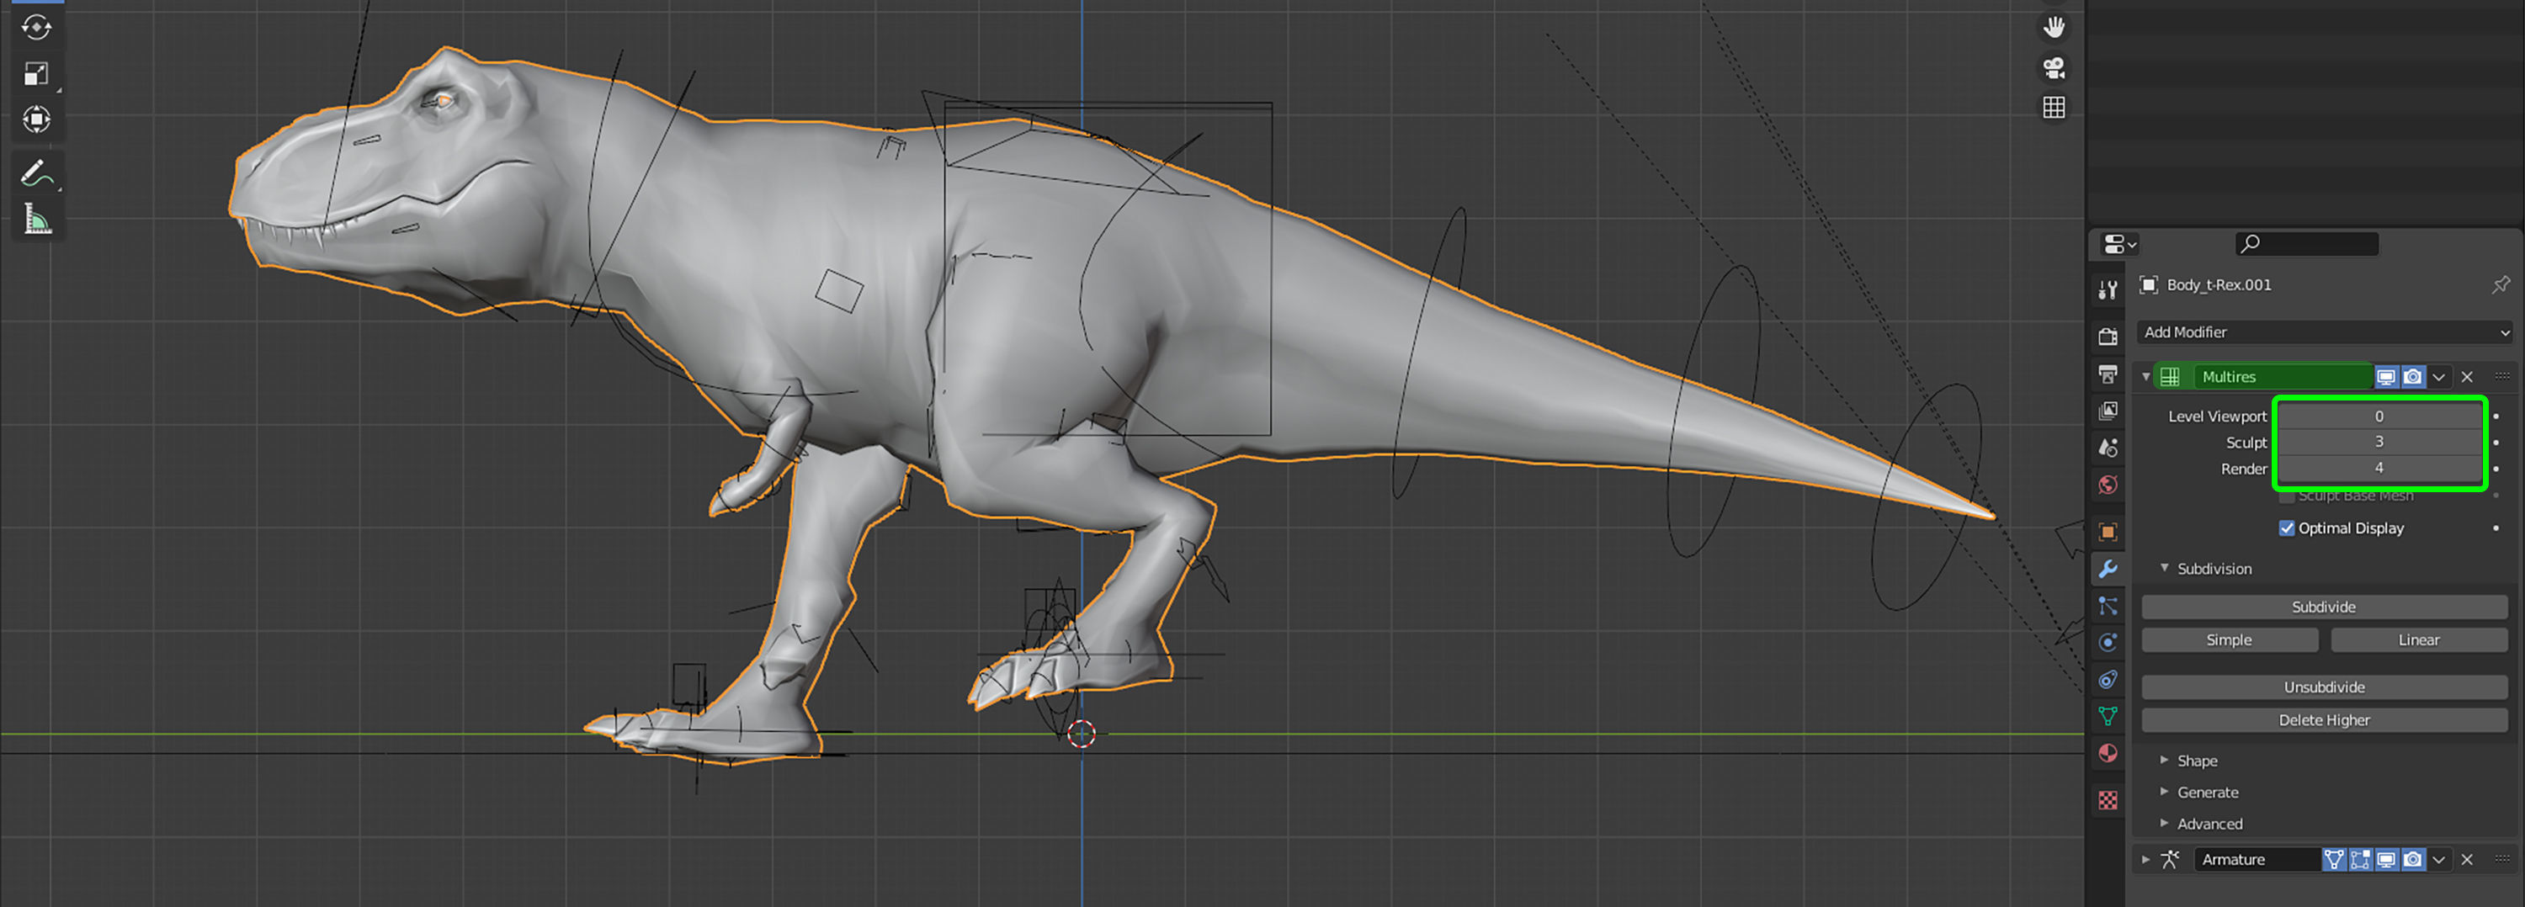Collapse the Subdivision section
This screenshot has width=2525, height=907.
[2164, 568]
